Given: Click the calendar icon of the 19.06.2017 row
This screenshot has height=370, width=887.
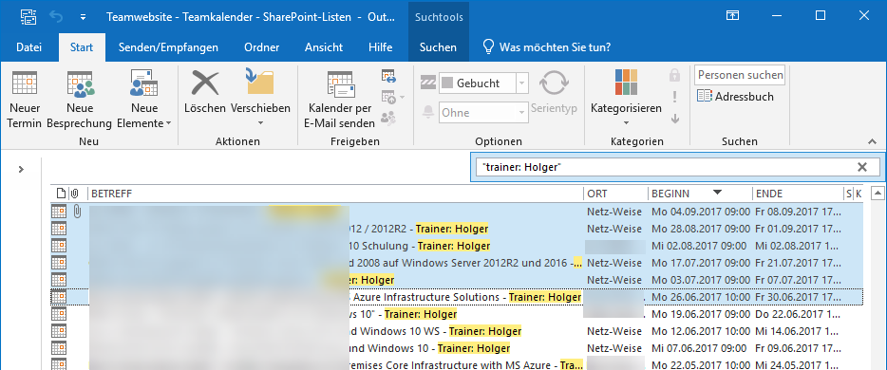Looking at the screenshot, I should tap(59, 313).
